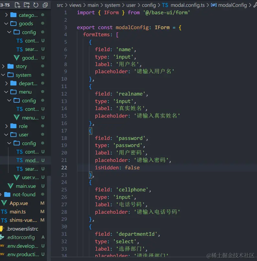Click the views breadcrumb segment
This screenshot has height=261, width=257.
(x=75, y=5)
